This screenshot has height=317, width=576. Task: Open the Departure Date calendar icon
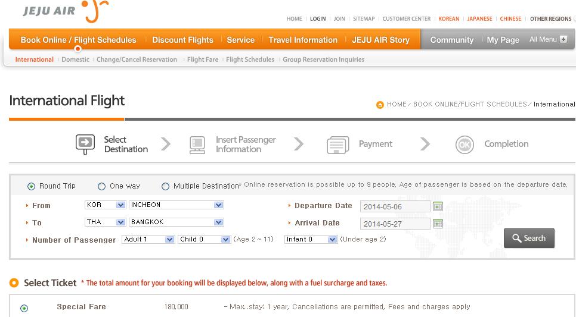[x=438, y=206]
